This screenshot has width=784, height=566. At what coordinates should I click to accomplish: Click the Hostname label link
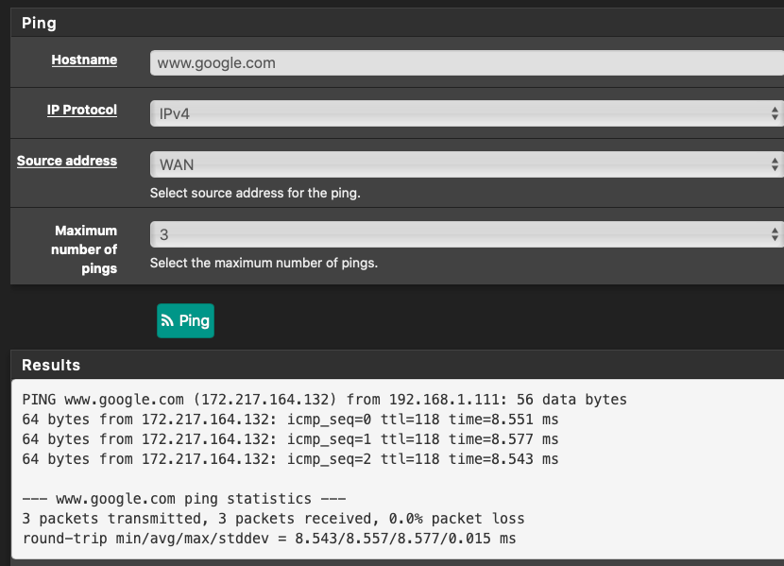84,60
